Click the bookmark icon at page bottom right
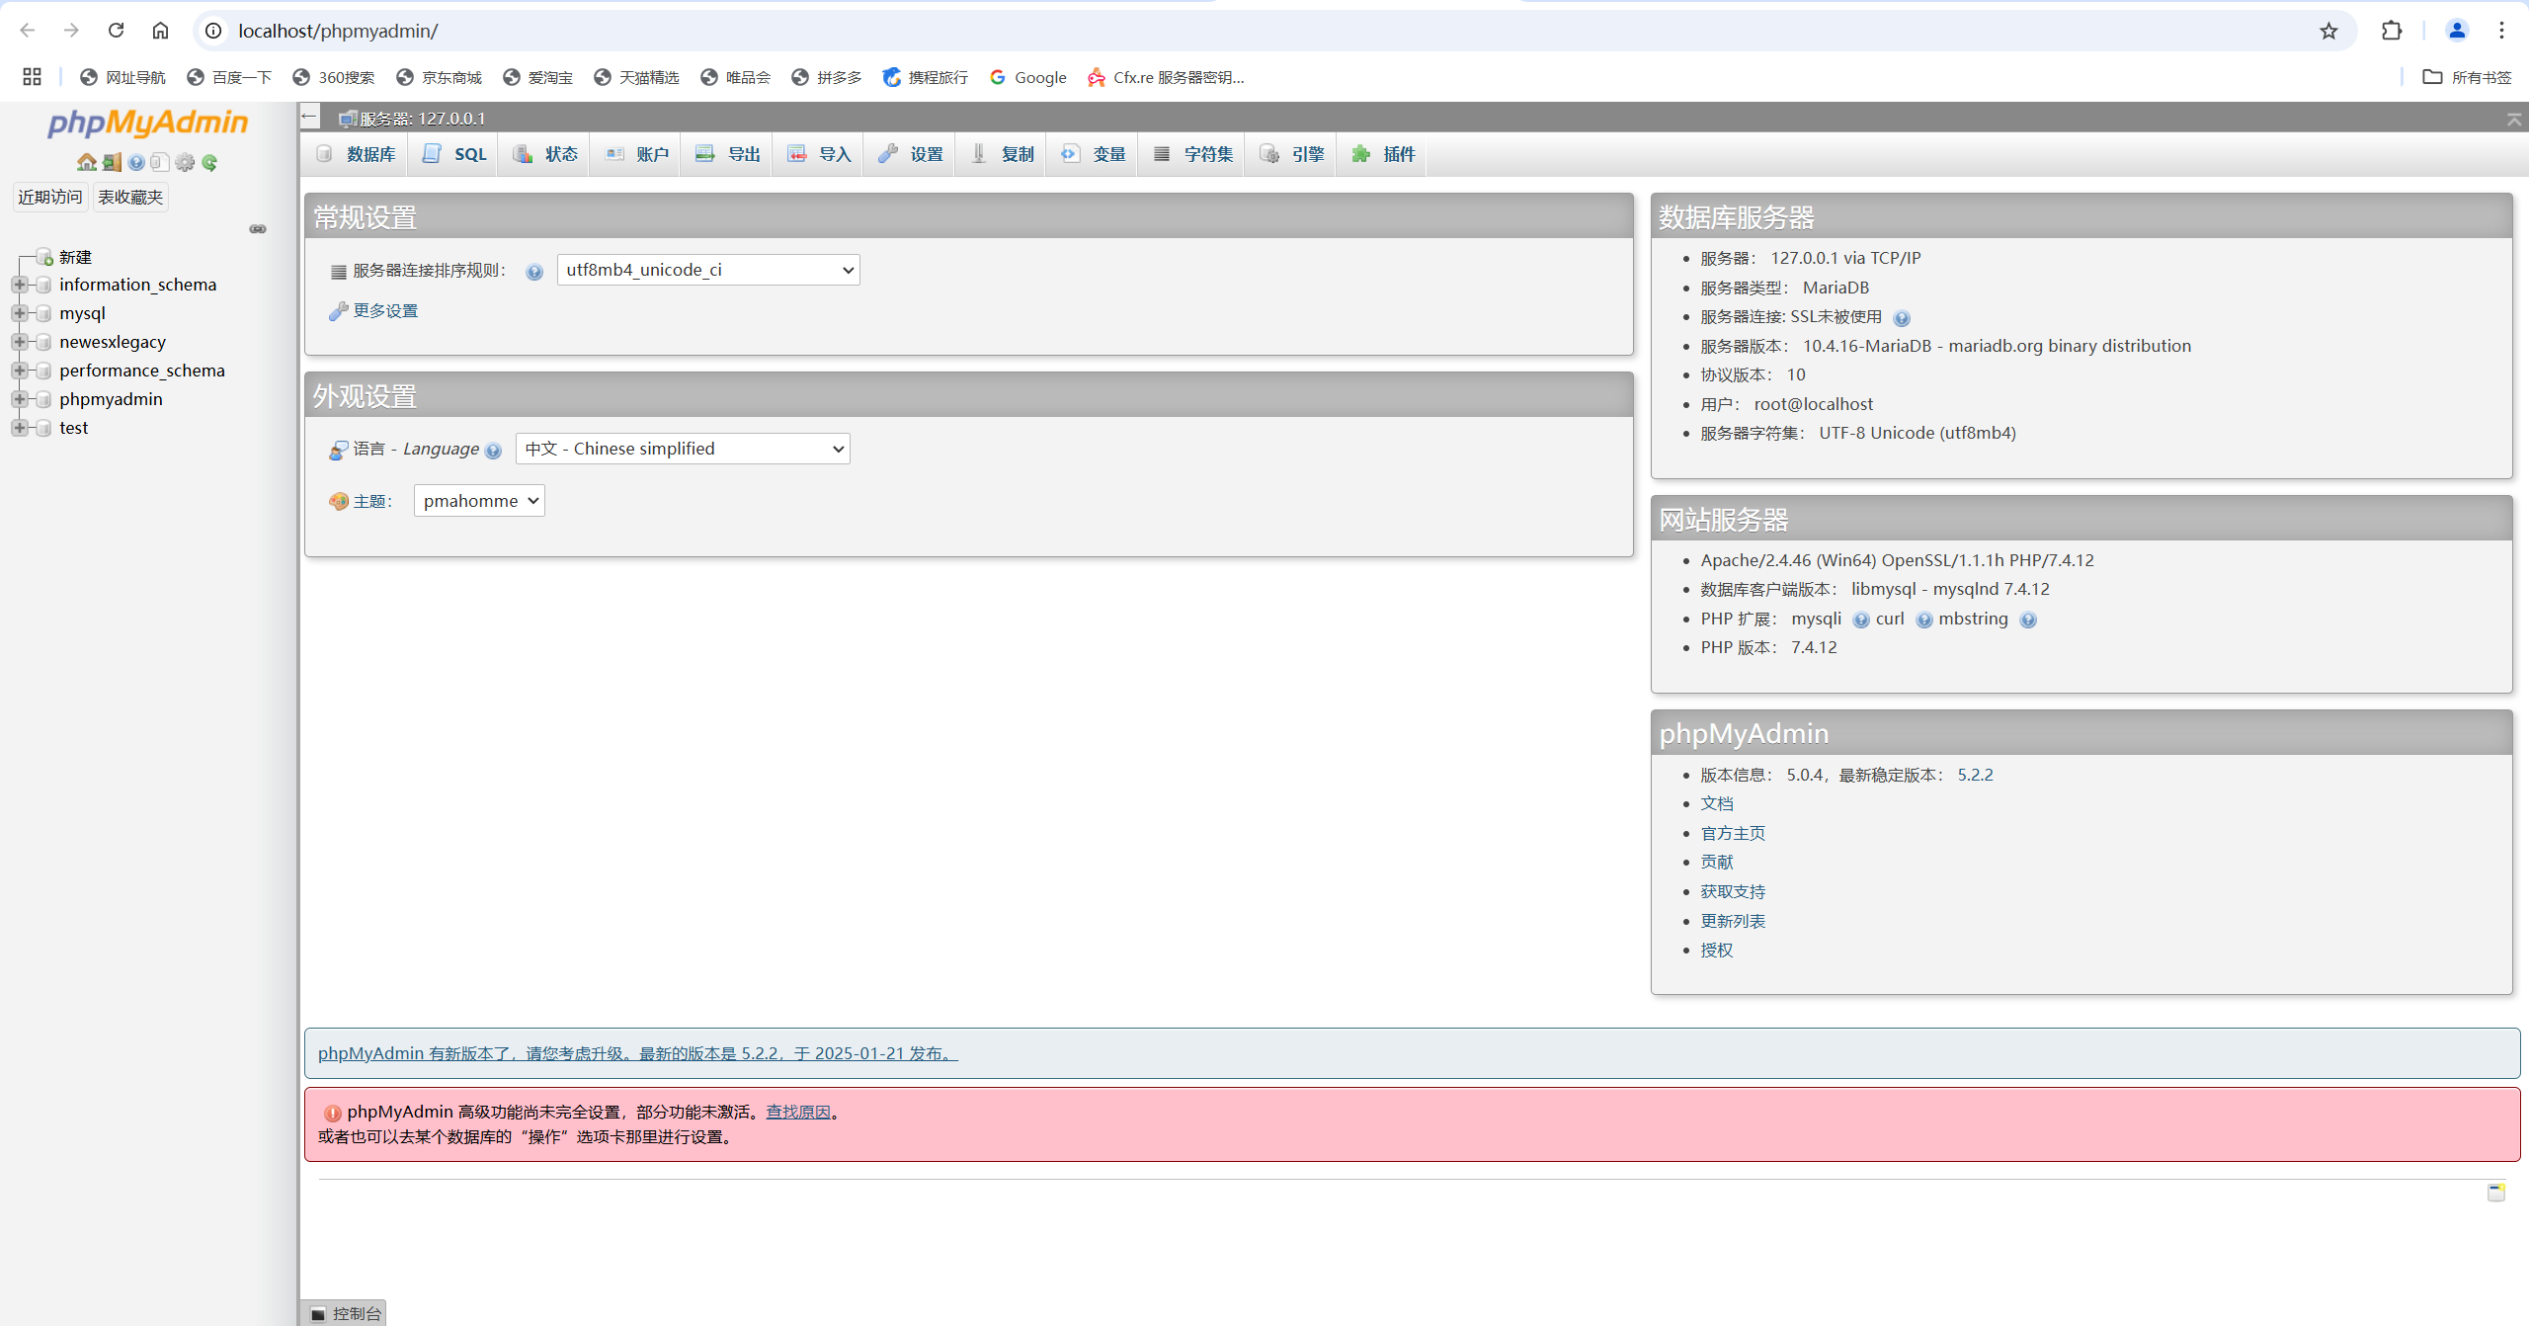Screen dimensions: 2529x1326 [x=2495, y=1192]
